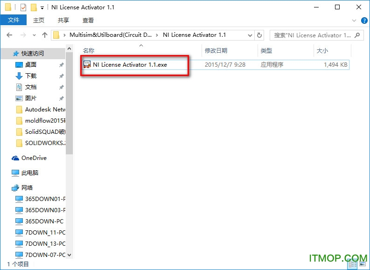This screenshot has height=270, width=370.
Task: Select the Multisim&Utilboard breadcrumb segment
Action: [x=111, y=35]
